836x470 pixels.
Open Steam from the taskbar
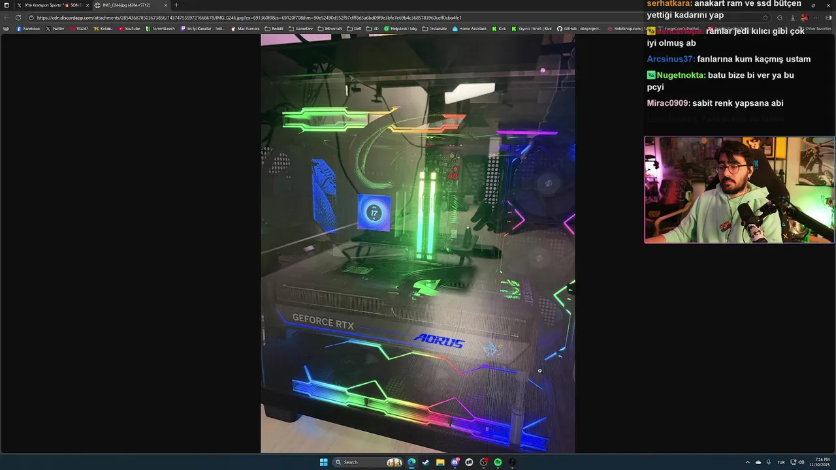(x=426, y=462)
